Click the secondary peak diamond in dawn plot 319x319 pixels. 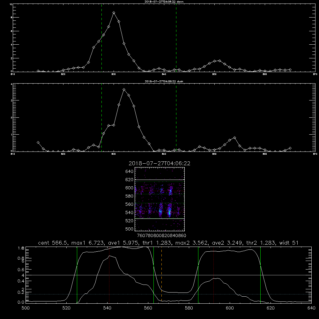[x=219, y=61]
